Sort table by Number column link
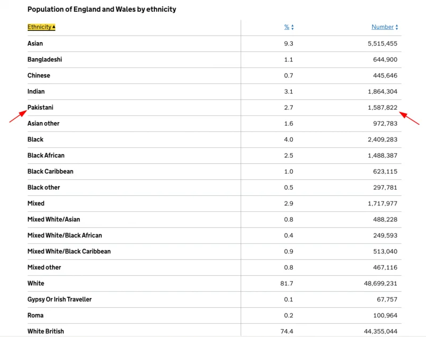The width and height of the screenshot is (426, 337). 382,27
